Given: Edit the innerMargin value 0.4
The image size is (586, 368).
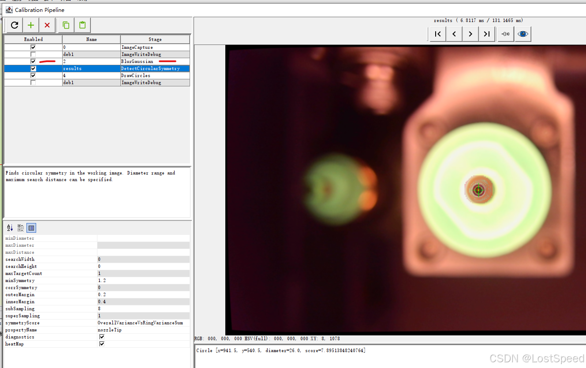Looking at the screenshot, I should 143,301.
